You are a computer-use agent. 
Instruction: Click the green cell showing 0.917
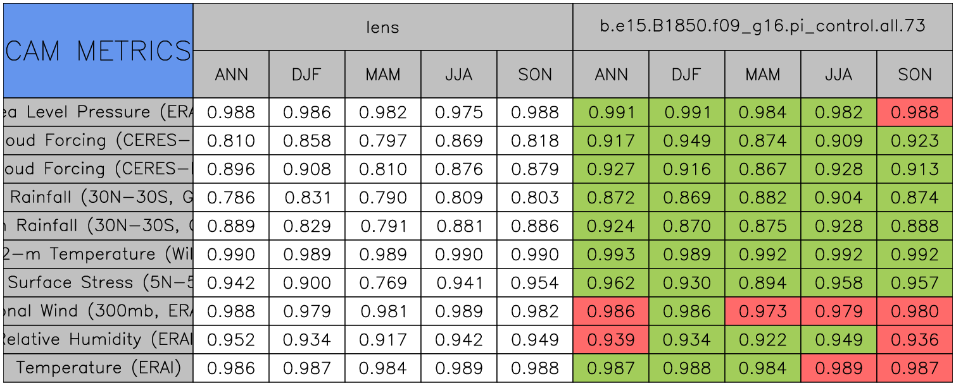click(611, 140)
